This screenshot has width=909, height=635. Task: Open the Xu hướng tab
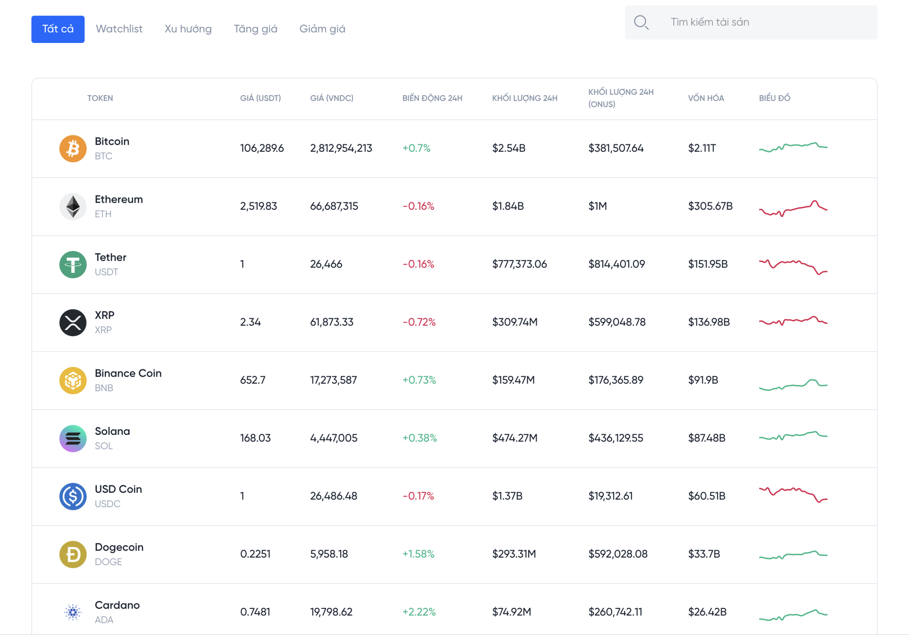click(188, 29)
